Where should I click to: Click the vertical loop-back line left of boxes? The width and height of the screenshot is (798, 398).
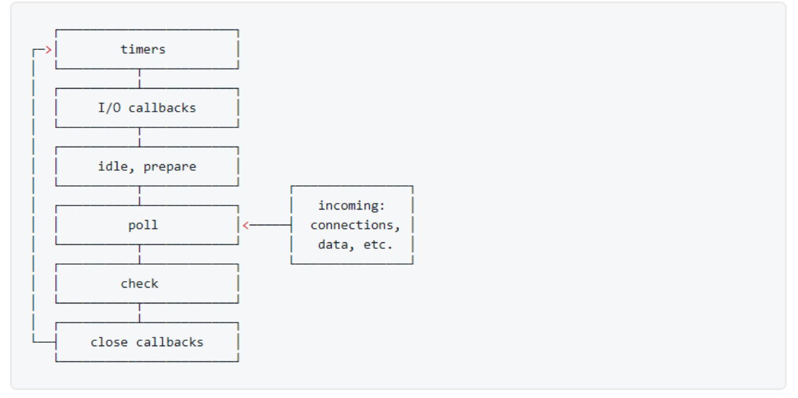(33, 196)
